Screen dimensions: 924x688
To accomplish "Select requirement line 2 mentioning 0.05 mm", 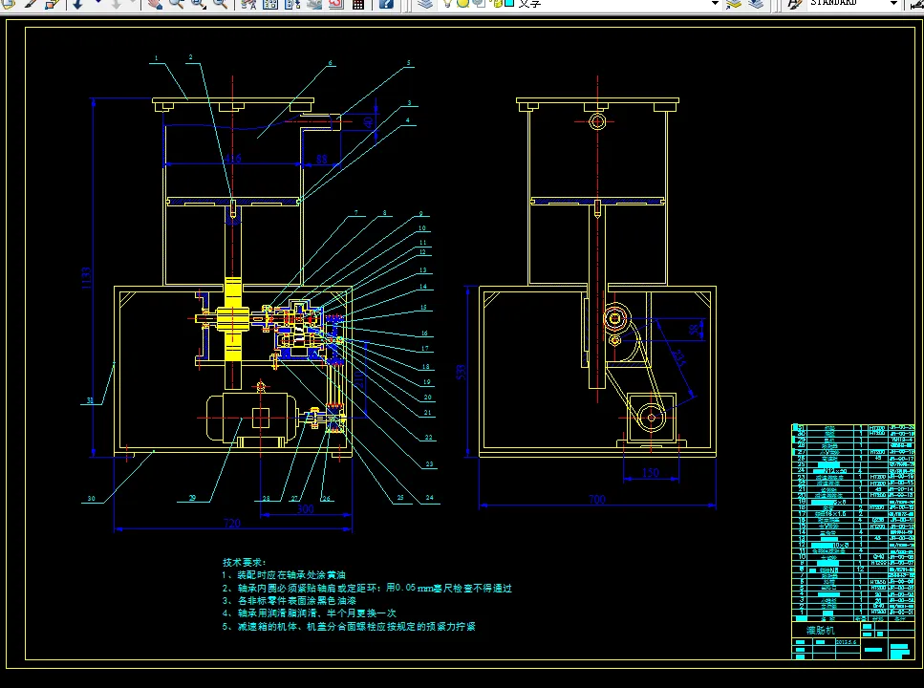I will 367,588.
